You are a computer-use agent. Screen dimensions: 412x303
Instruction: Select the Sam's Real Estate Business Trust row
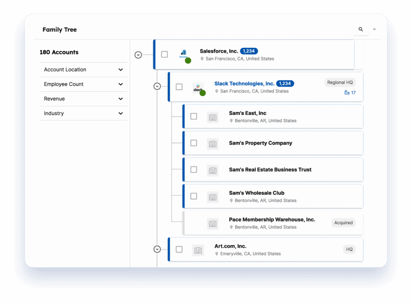click(x=270, y=170)
